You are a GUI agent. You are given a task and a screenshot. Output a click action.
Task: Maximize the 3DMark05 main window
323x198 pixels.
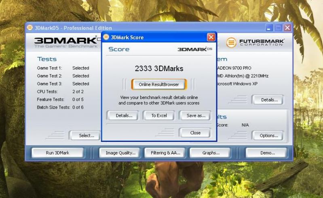pyautogui.click(x=278, y=27)
